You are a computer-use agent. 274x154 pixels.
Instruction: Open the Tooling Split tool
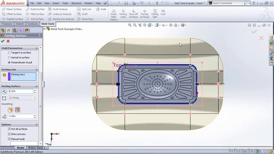155,14
